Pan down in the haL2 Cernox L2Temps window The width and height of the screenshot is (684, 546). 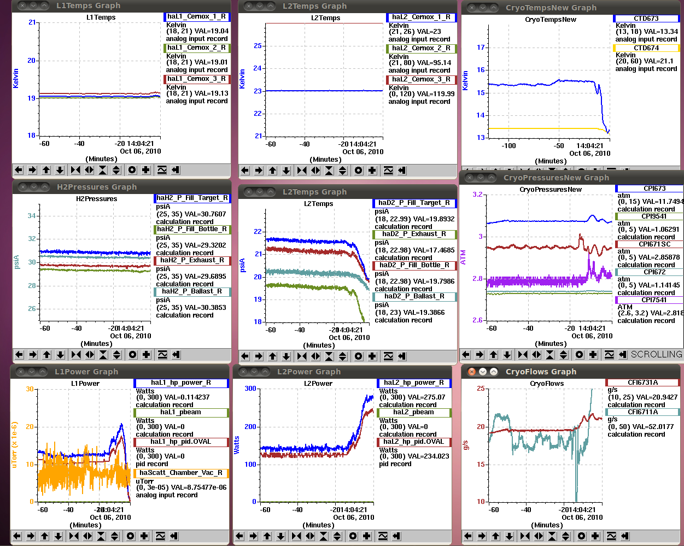click(x=286, y=171)
